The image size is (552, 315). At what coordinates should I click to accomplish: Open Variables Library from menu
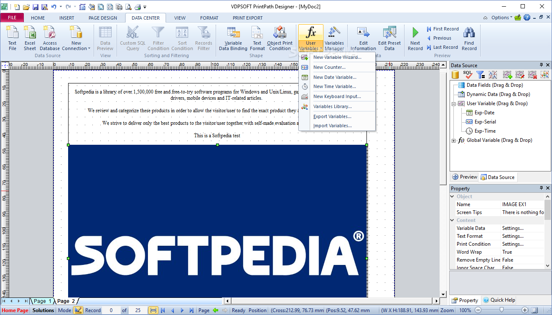point(337,106)
